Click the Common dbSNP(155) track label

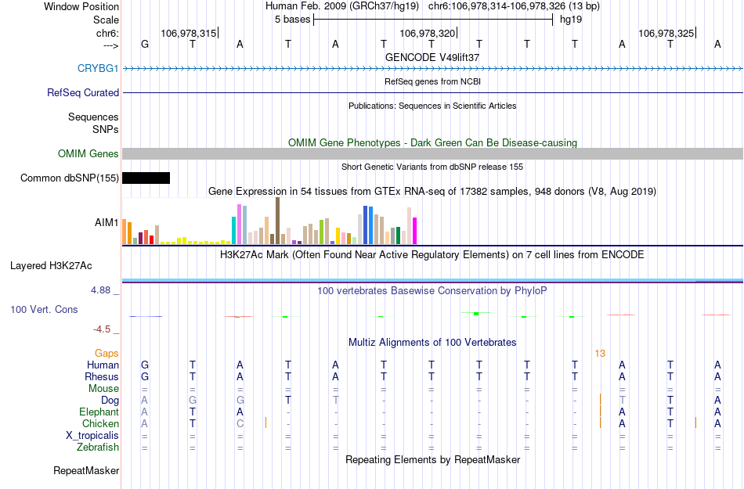[x=69, y=178]
